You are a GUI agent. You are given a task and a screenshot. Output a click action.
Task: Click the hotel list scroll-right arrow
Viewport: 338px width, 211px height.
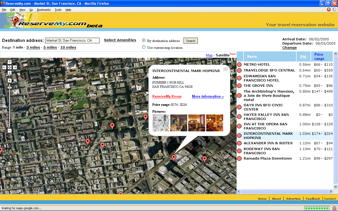coord(330,191)
